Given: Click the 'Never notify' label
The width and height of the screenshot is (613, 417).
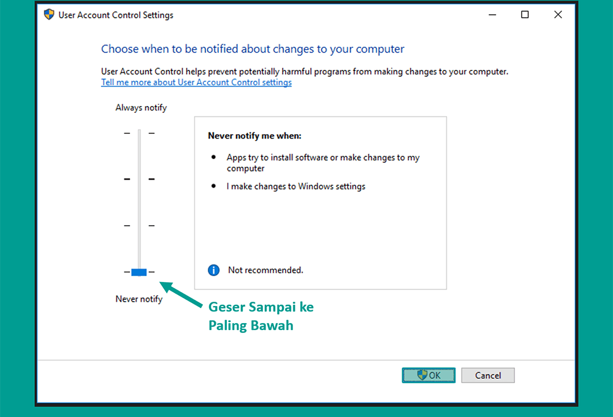Looking at the screenshot, I should click(139, 299).
